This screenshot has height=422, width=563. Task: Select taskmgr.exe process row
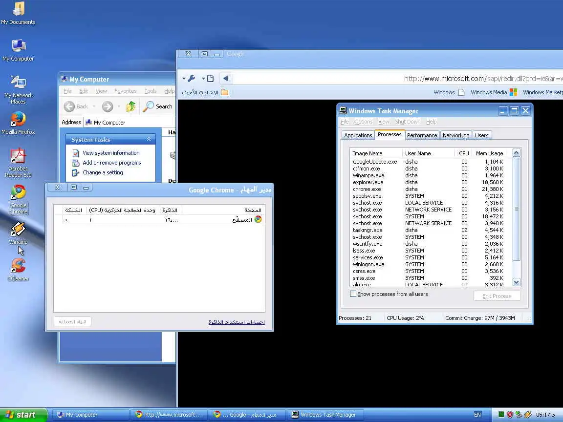(x=428, y=230)
